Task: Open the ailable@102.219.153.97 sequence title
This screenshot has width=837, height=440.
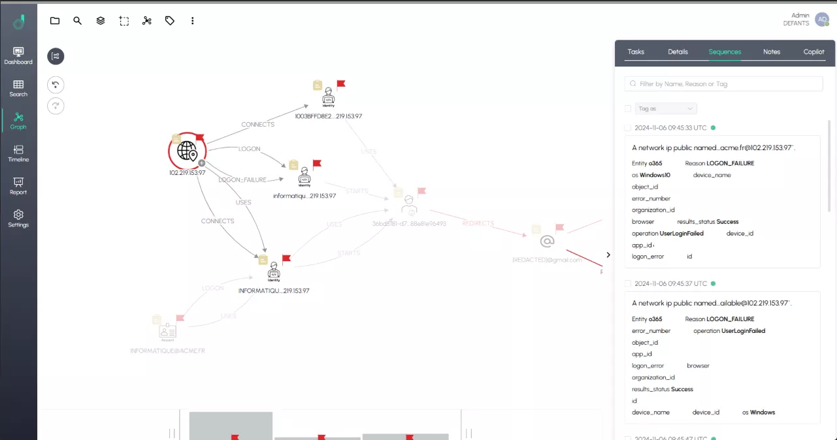Action: [712, 303]
